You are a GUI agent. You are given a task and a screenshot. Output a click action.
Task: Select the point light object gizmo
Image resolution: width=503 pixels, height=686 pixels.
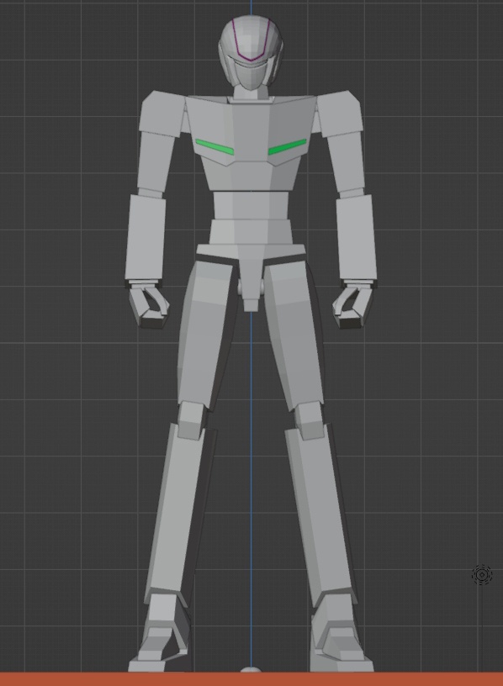482,574
